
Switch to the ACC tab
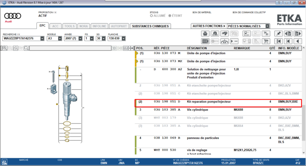pos(55,26)
